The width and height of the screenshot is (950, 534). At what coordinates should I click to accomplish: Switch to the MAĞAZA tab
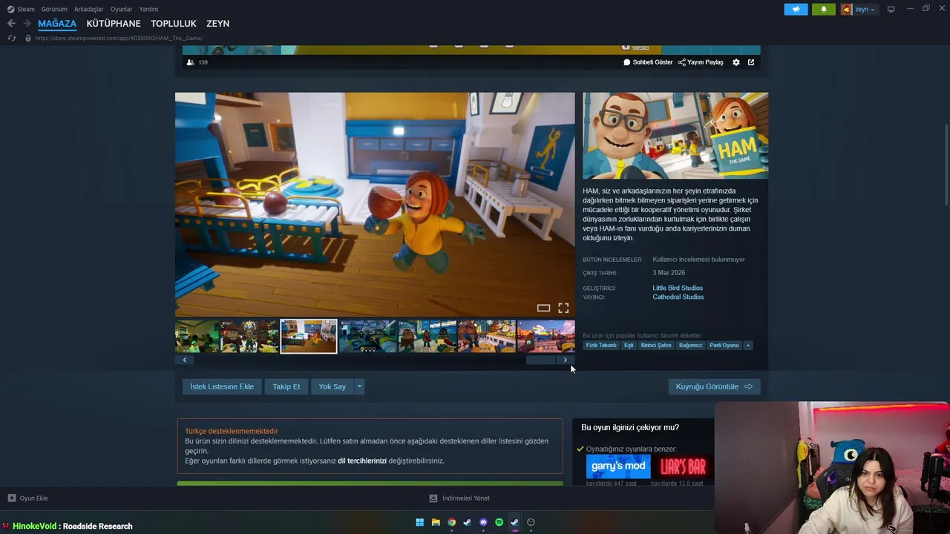coord(57,24)
